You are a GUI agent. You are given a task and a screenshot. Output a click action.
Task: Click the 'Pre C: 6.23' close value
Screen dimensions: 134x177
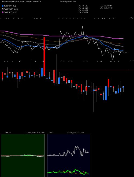coord(83,12)
